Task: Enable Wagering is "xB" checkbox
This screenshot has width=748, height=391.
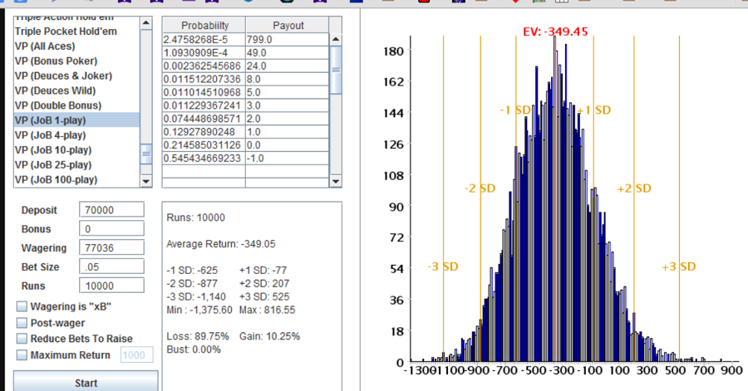Action: tap(22, 306)
